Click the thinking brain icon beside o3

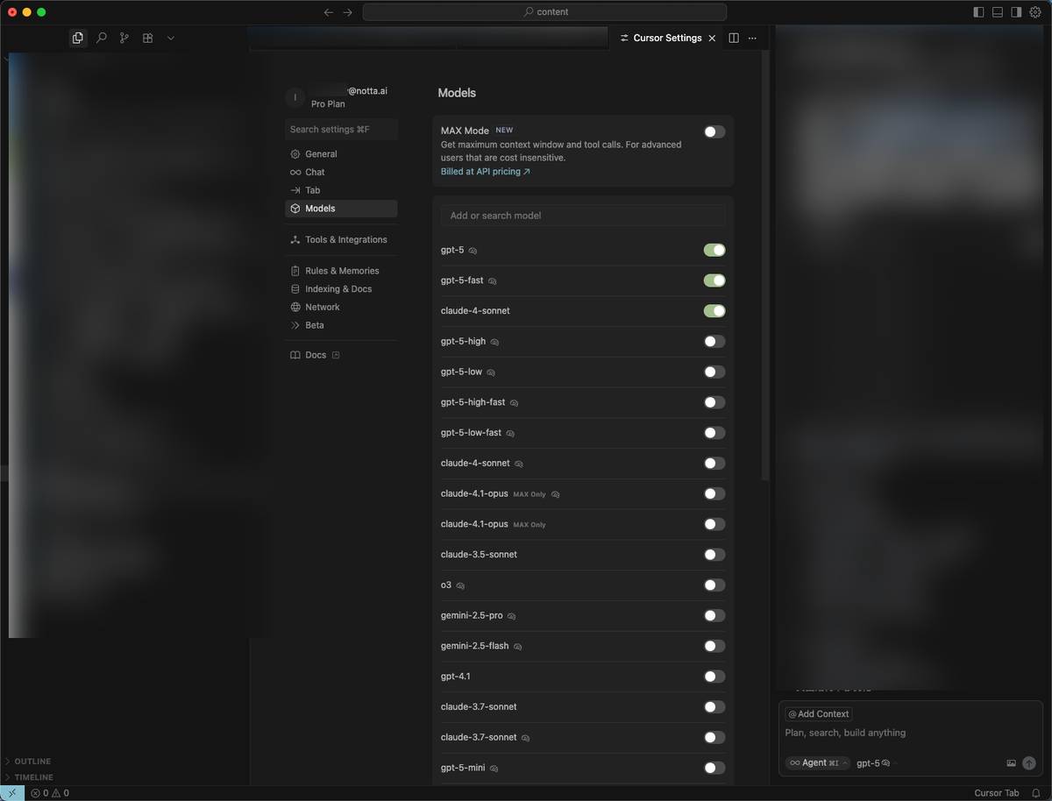pyautogui.click(x=460, y=585)
